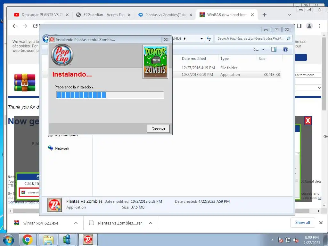Open Windows Explorer from taskbar
This screenshot has width=328, height=246.
coord(48,240)
